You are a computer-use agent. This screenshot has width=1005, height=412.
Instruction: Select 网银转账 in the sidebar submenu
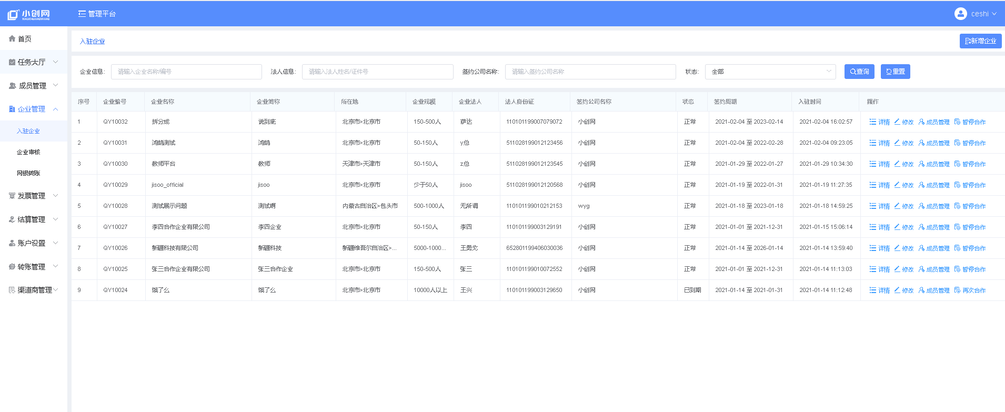(28, 173)
